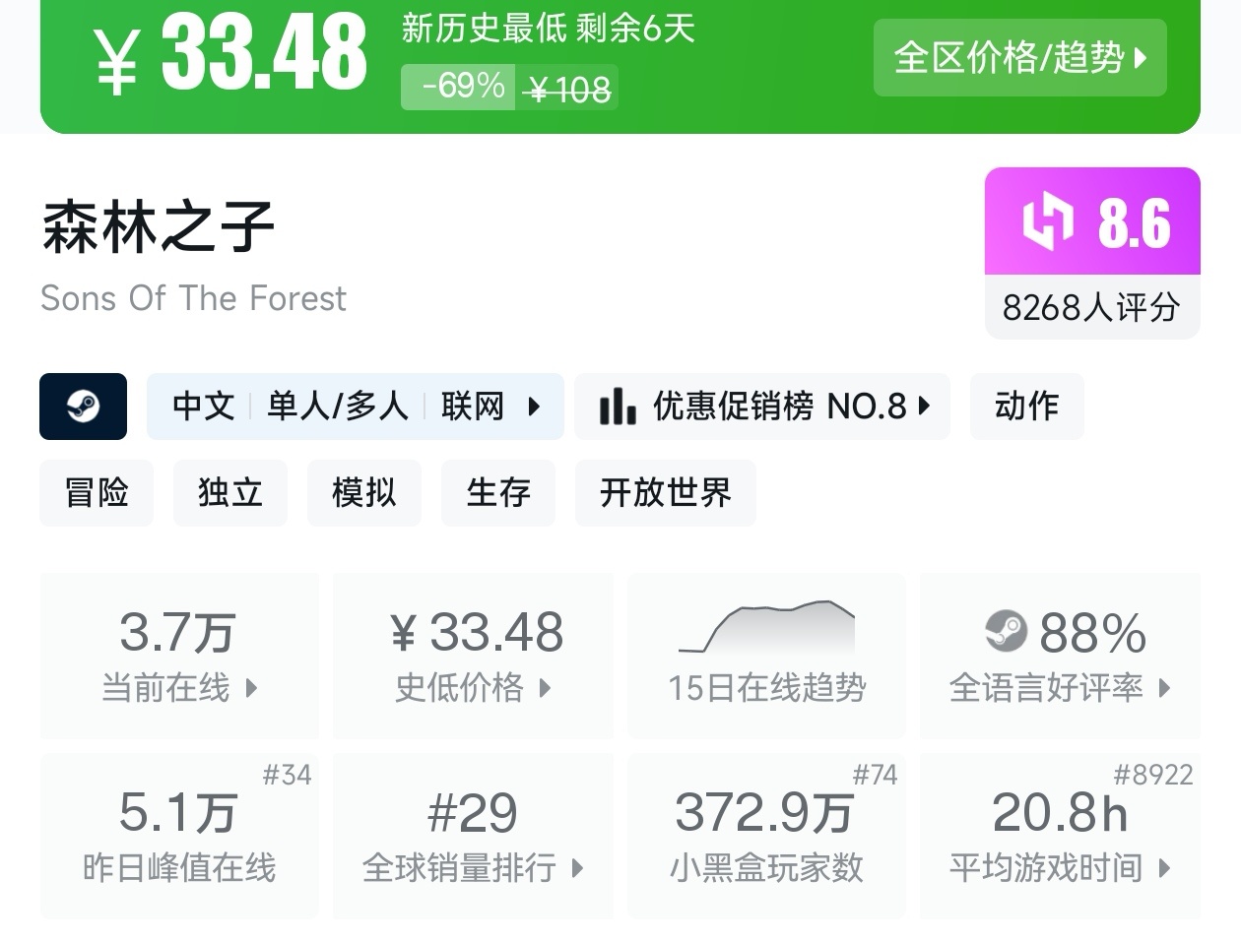Image resolution: width=1241 pixels, height=942 pixels.
Task: Click the Steam platform icon badge
Action: (83, 406)
